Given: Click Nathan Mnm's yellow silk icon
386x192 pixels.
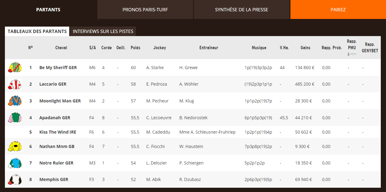Looking at the screenshot, I should click(x=15, y=146).
